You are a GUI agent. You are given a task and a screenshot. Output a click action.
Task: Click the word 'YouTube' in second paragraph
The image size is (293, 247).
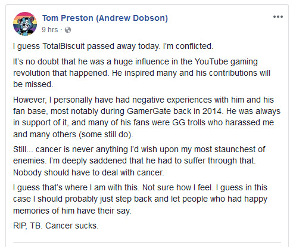point(211,61)
